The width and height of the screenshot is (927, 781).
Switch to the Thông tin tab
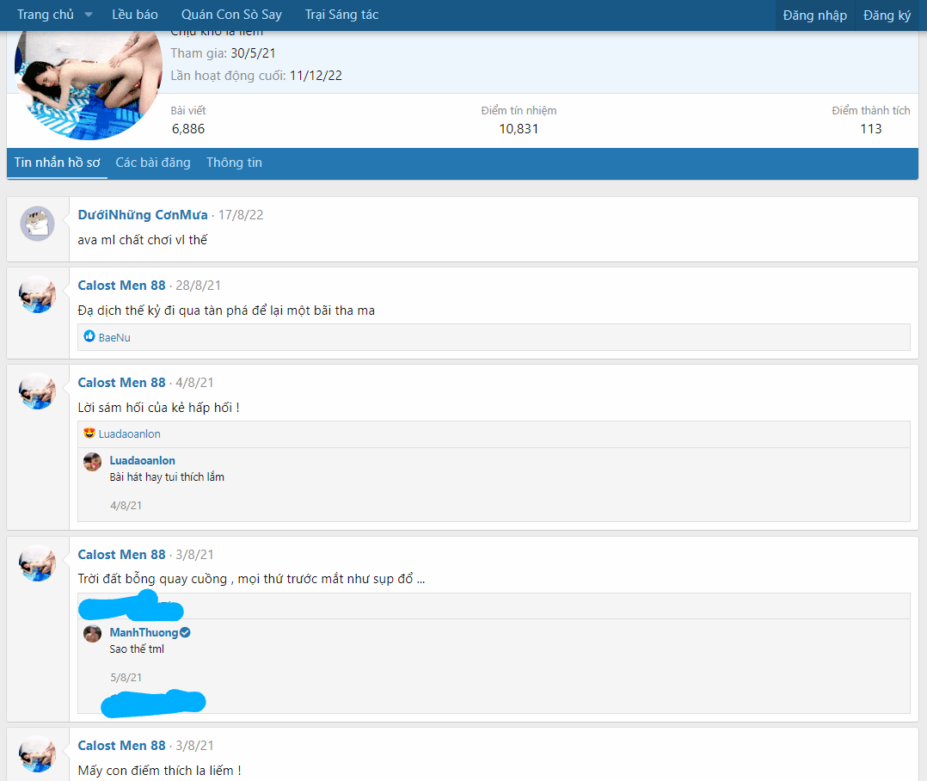coord(234,163)
